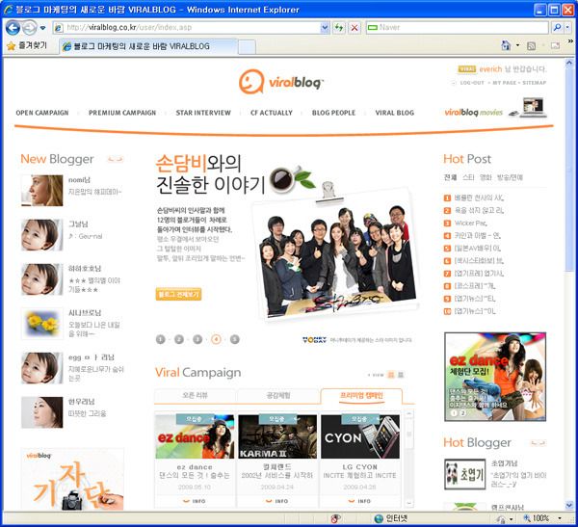Viewport: 578px width, 527px height.
Task: Select the 영화 Hot Post filter
Action: point(486,177)
